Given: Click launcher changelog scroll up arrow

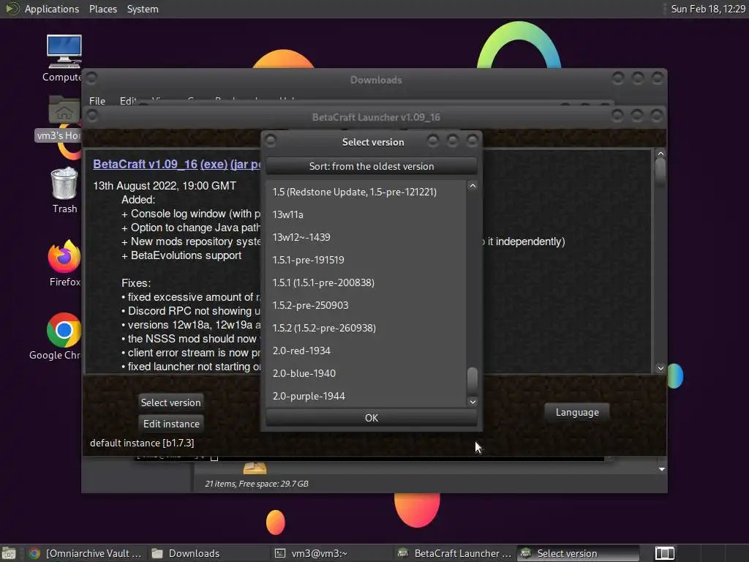Looking at the screenshot, I should point(660,154).
